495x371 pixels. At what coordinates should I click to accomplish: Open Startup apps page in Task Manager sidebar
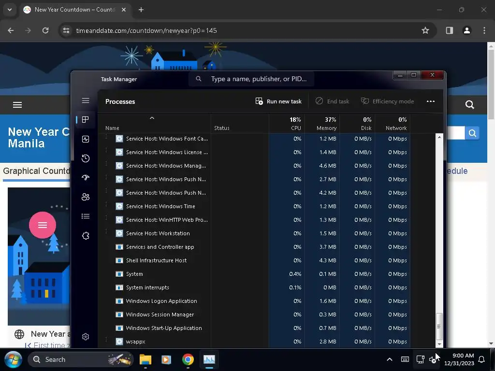[86, 178]
